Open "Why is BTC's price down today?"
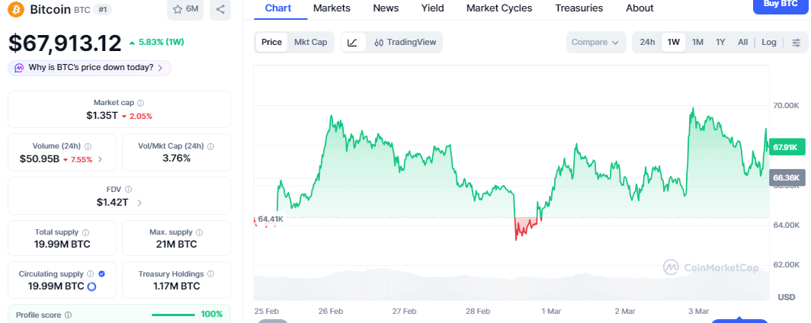The width and height of the screenshot is (811, 323). pyautogui.click(x=90, y=68)
